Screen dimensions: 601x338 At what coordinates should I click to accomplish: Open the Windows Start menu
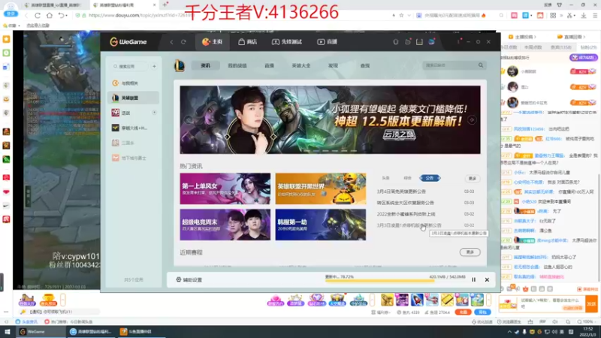click(x=8, y=331)
